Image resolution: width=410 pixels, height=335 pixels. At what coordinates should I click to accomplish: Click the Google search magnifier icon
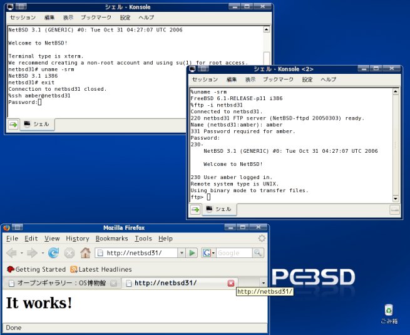tap(258, 253)
